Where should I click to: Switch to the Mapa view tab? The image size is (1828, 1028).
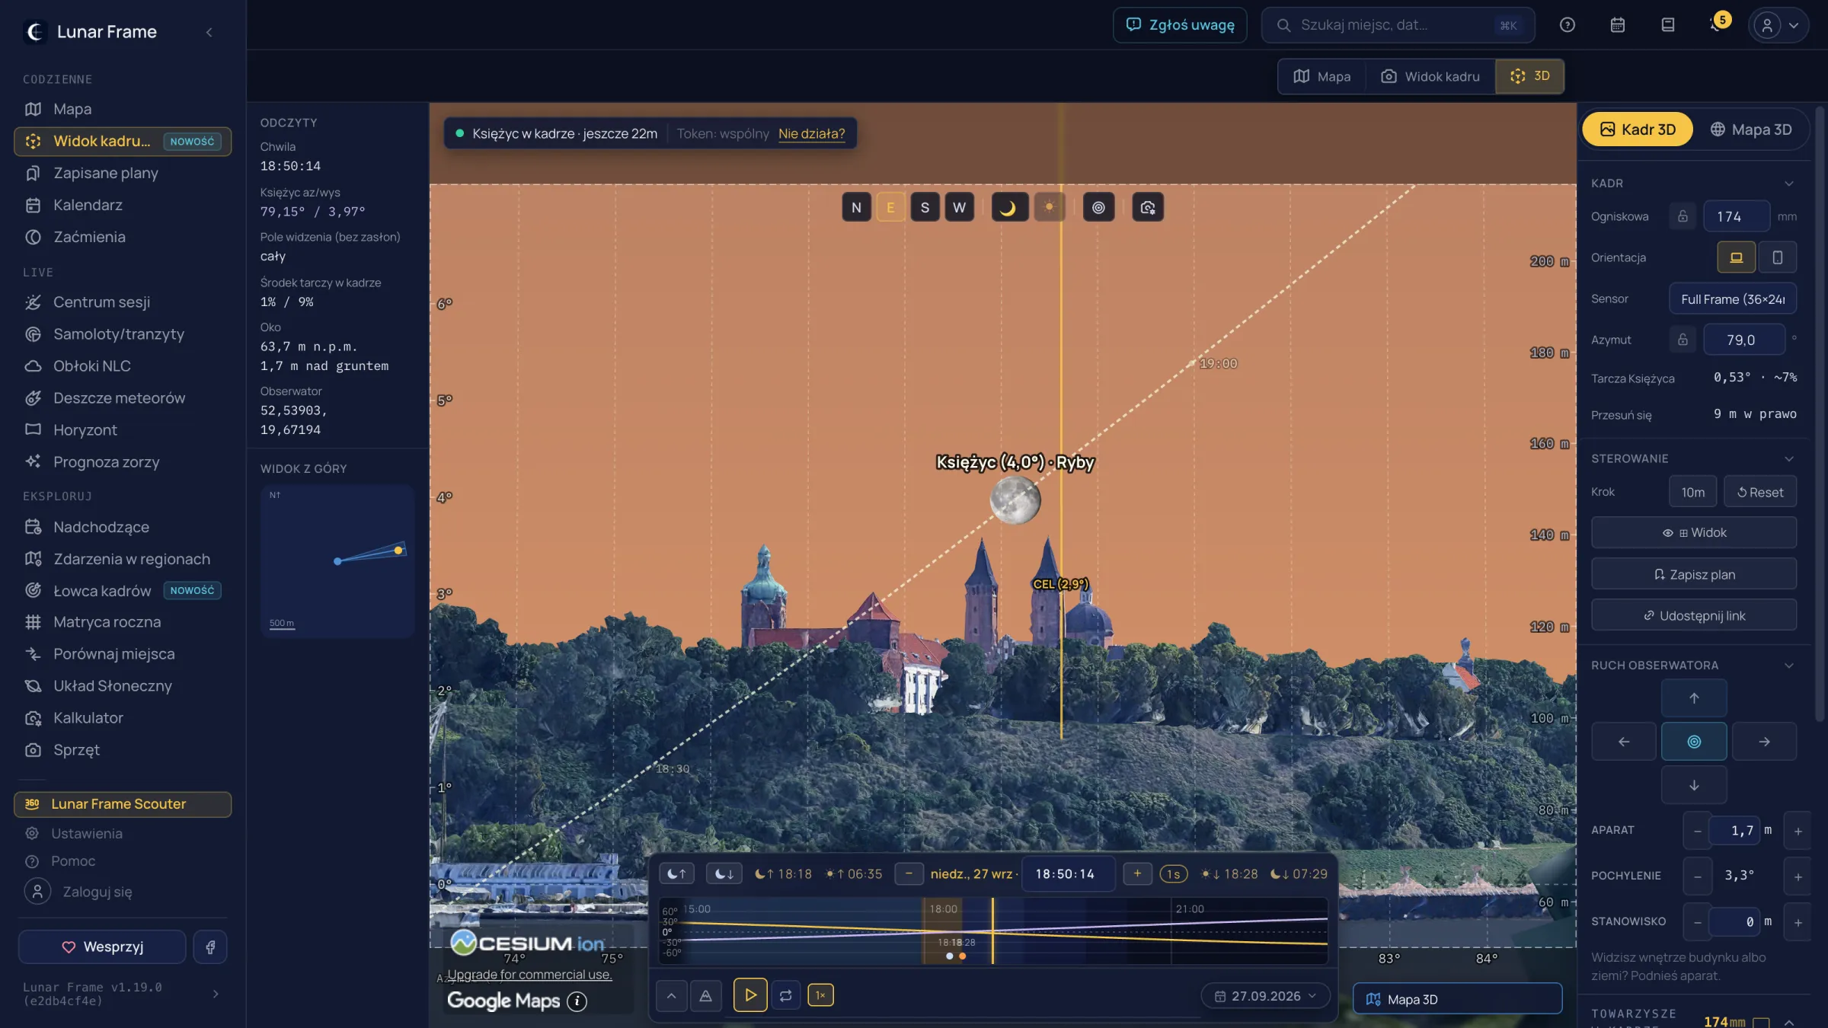[x=1321, y=76]
